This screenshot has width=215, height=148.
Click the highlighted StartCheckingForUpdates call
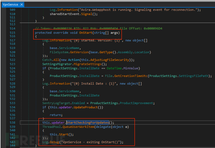[x=88, y=122]
